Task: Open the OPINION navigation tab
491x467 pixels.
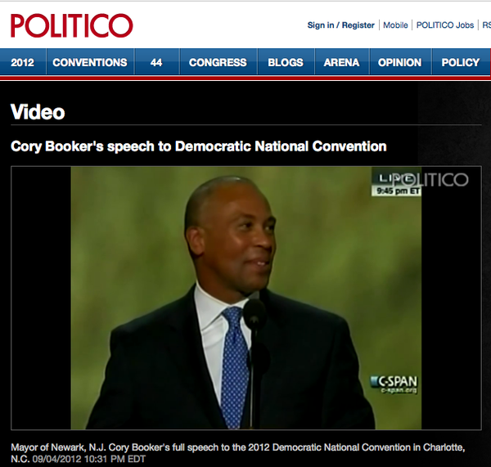Action: pyautogui.click(x=400, y=62)
